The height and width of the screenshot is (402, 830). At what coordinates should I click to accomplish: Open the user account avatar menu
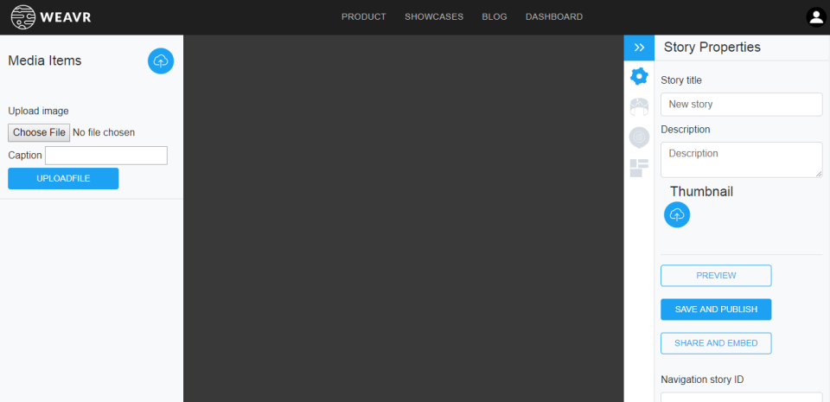pyautogui.click(x=815, y=17)
